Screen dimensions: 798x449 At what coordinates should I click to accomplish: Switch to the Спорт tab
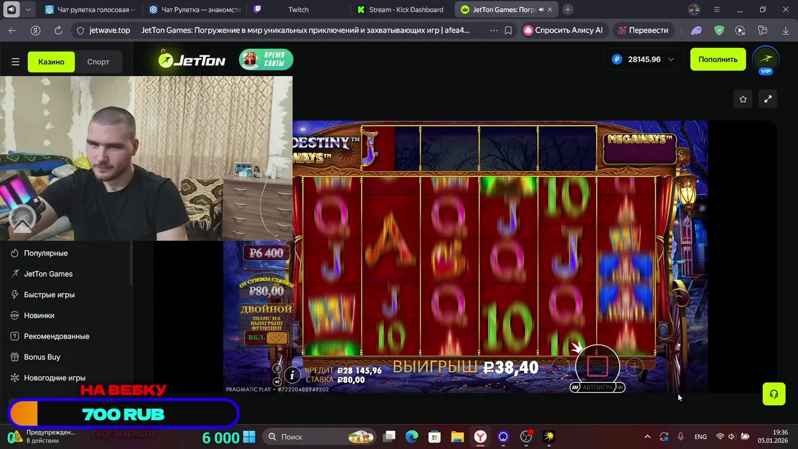click(x=98, y=62)
